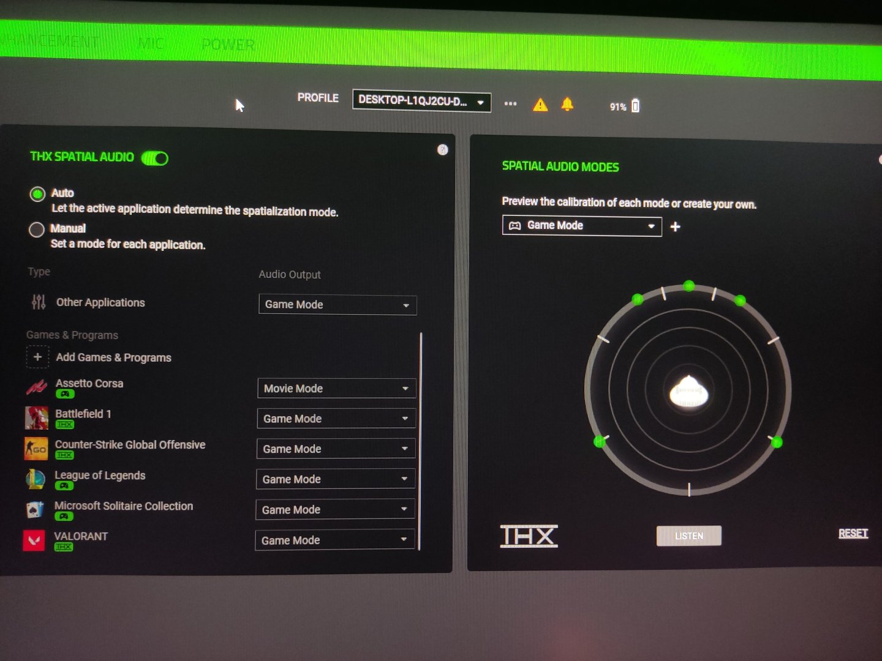Open VALORANT audio mode dropdown
Image resolution: width=882 pixels, height=661 pixels.
click(334, 540)
